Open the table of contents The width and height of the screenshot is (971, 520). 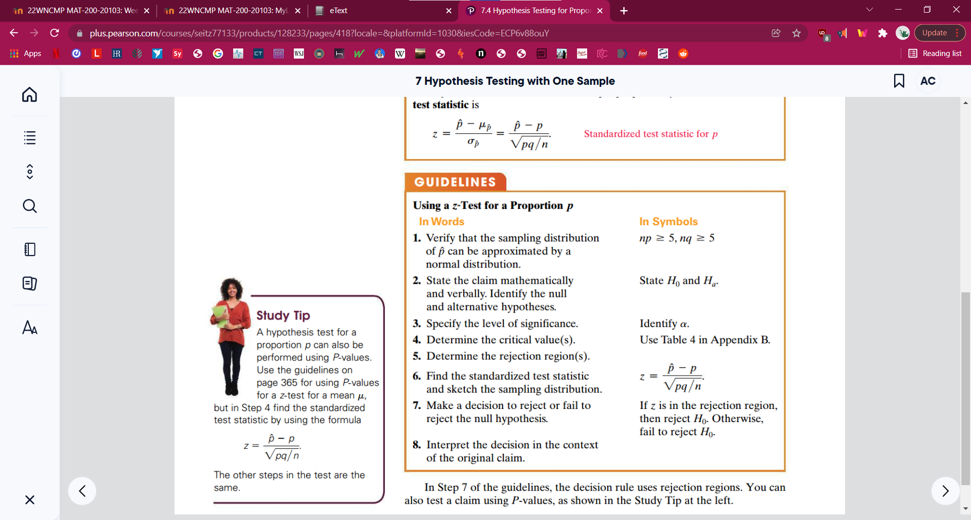click(x=29, y=138)
